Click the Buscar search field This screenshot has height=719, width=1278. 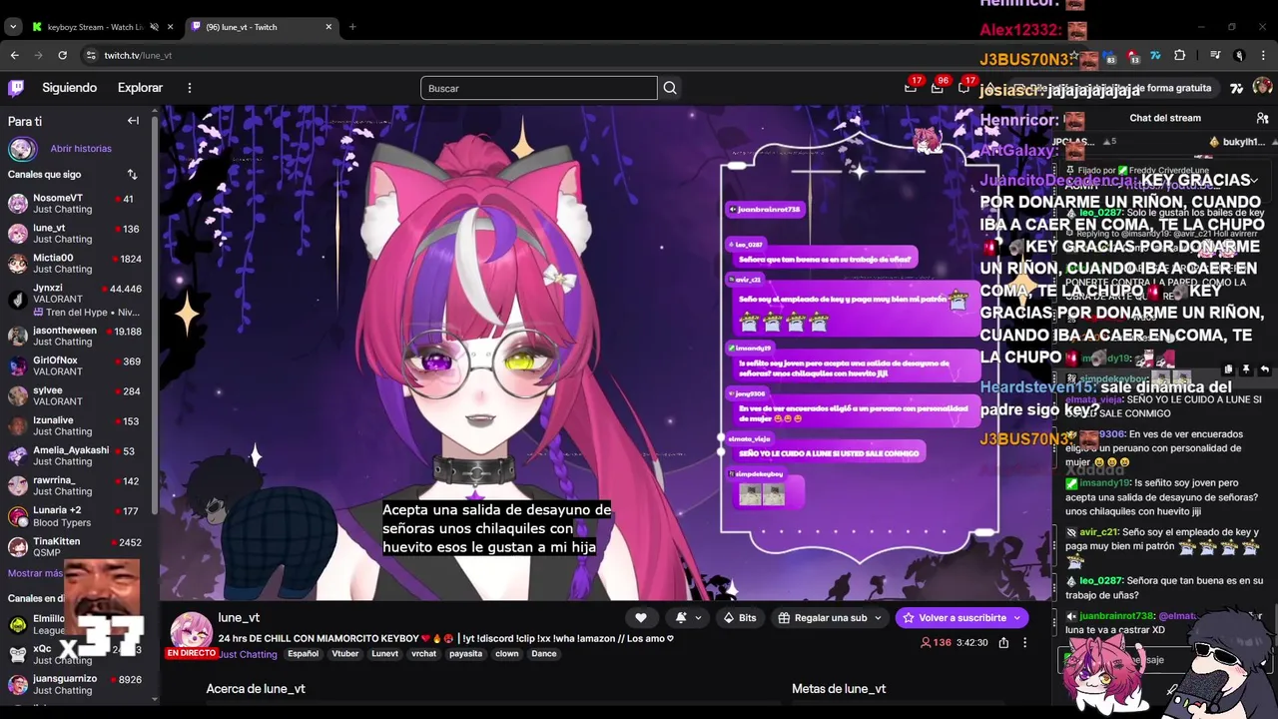point(539,88)
